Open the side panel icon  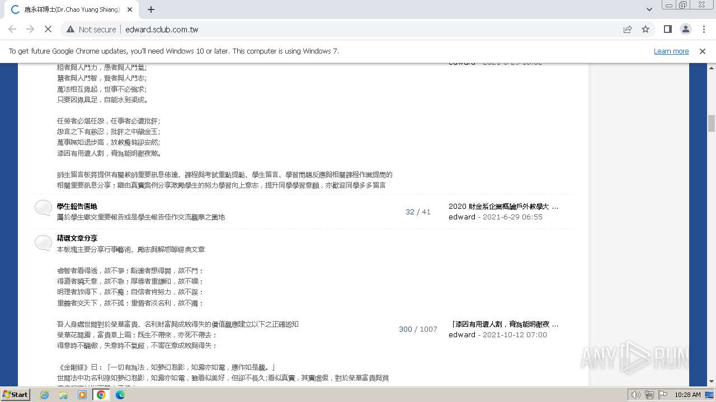[667, 29]
